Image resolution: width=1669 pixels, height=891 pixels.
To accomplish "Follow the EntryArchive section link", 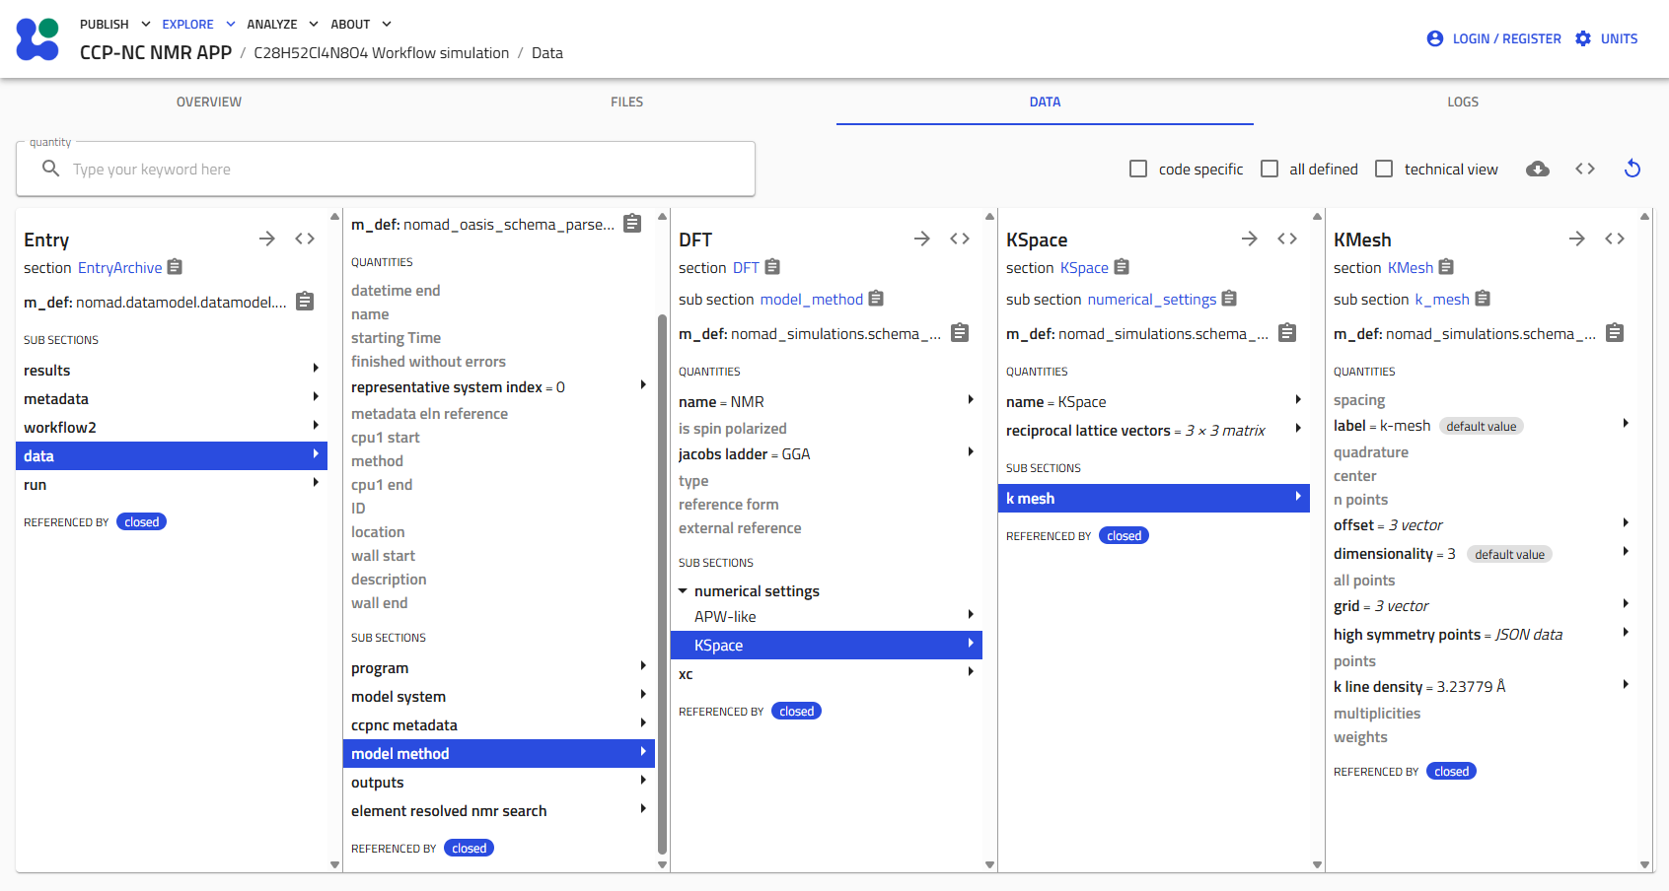I will pyautogui.click(x=119, y=267).
